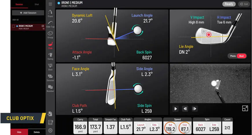Delete the selected session
The width and height of the screenshot is (252, 135).
coord(37,132)
